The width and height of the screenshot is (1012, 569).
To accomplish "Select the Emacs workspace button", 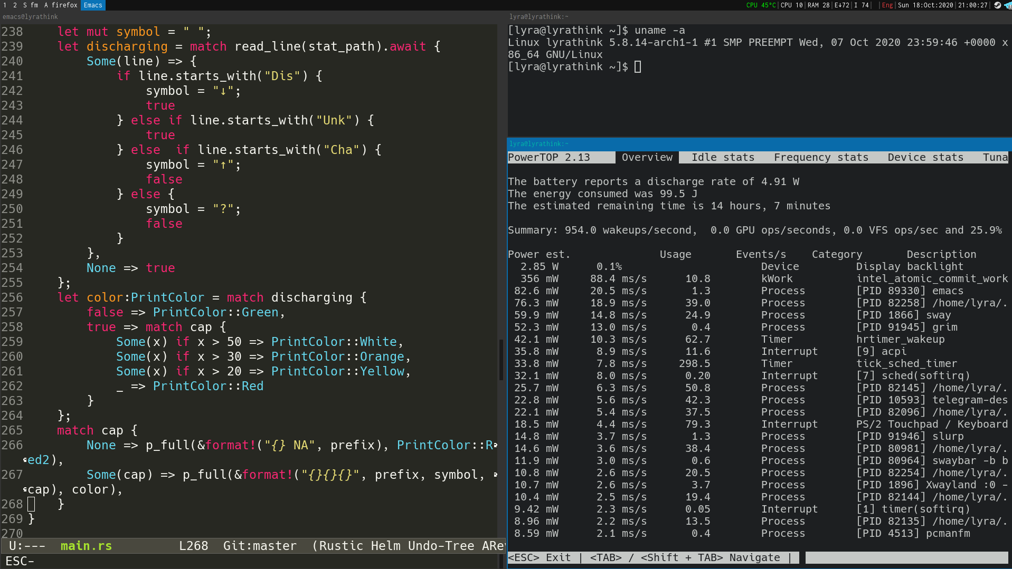I will click(x=93, y=5).
